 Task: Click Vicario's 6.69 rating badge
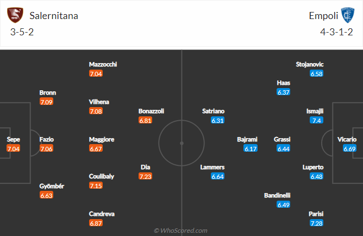tap(349, 148)
